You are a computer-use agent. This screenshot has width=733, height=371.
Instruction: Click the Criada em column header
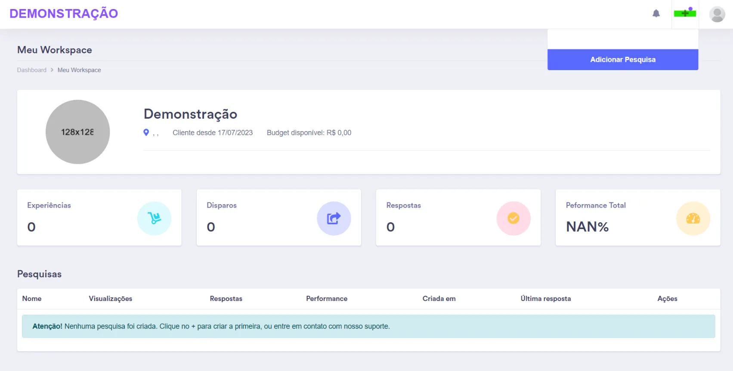[439, 299]
